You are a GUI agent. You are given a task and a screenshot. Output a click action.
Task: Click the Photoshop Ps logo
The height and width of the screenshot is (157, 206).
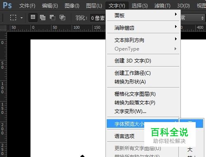[x=7, y=5]
